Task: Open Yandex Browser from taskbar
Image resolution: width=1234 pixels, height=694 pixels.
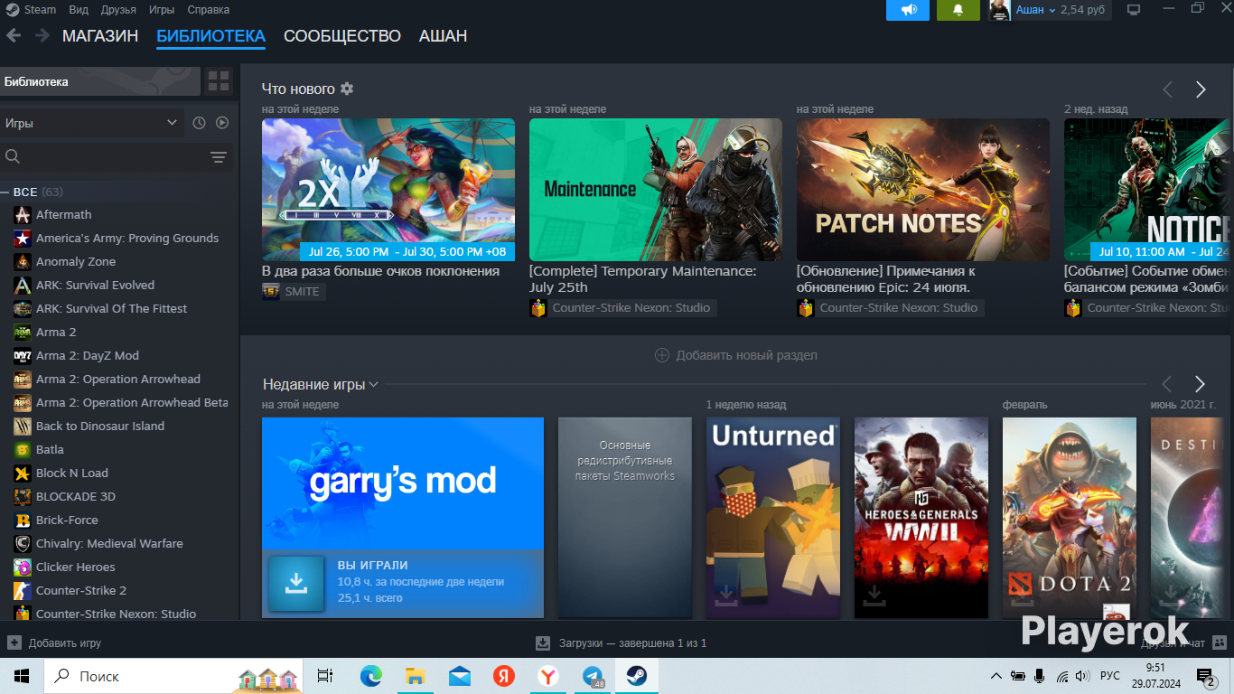Action: (x=548, y=676)
